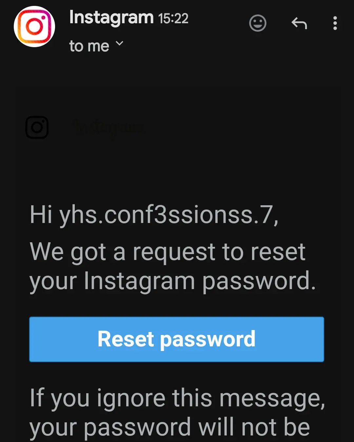This screenshot has height=442, width=354.
Task: Tap the "We got a request to reset" line
Action: (167, 252)
